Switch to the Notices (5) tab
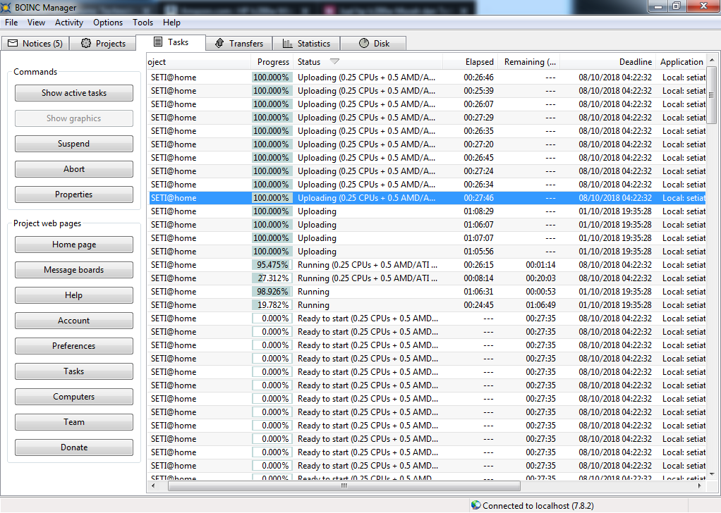The image size is (721, 513). pyautogui.click(x=35, y=43)
